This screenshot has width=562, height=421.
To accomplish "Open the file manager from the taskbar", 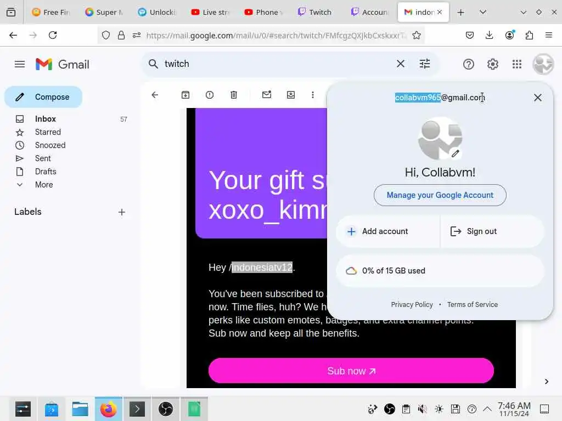I will [80, 408].
